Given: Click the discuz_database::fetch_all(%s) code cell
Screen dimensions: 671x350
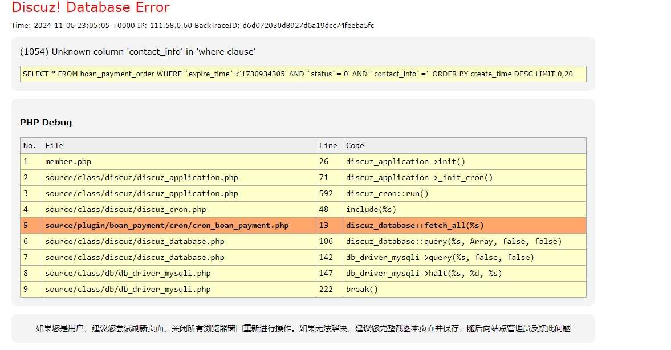Looking at the screenshot, I should coord(414,226).
